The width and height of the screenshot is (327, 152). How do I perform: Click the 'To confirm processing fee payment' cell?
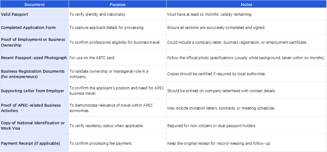(118, 144)
